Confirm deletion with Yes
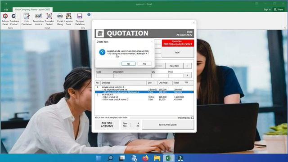The height and width of the screenshot is (162, 288). tap(129, 64)
